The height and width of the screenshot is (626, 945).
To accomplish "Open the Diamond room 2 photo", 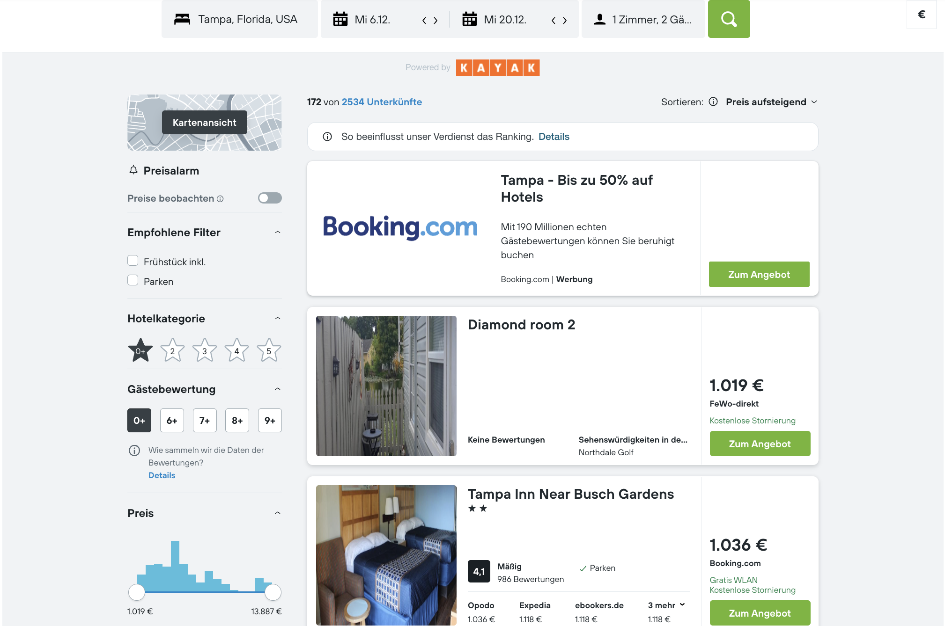I will tap(386, 386).
